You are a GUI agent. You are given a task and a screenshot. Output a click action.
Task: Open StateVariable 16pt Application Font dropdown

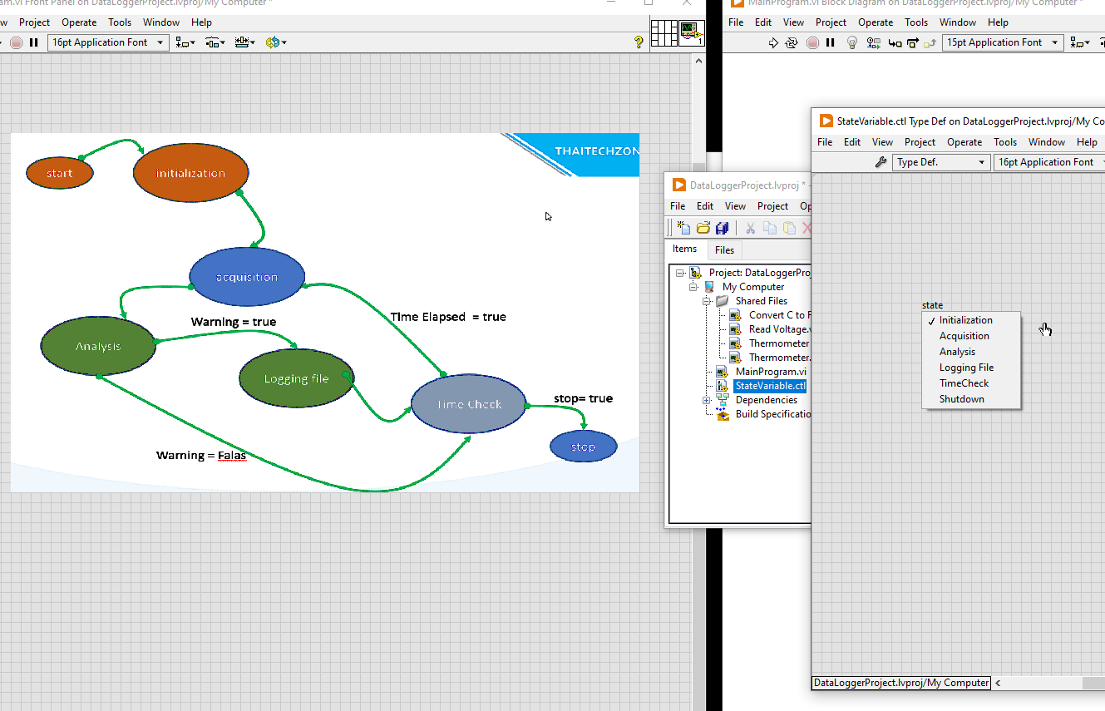click(1049, 162)
